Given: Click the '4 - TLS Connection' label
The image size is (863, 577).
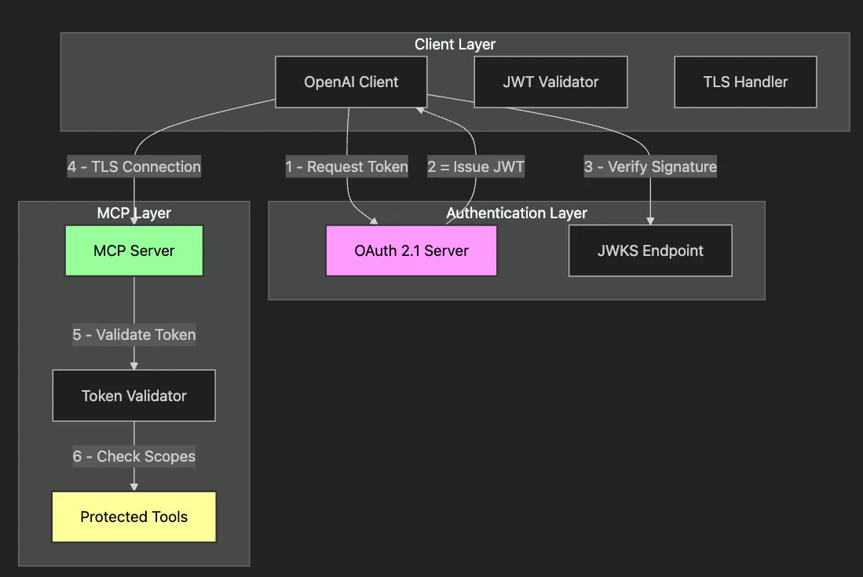Looking at the screenshot, I should [133, 166].
